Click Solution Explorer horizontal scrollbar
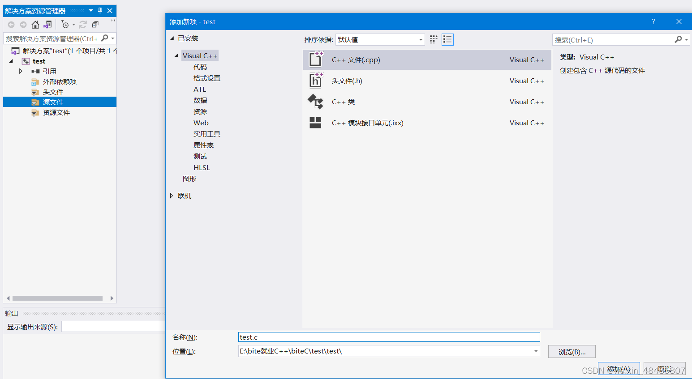Viewport: 692px width, 379px height. coord(57,298)
